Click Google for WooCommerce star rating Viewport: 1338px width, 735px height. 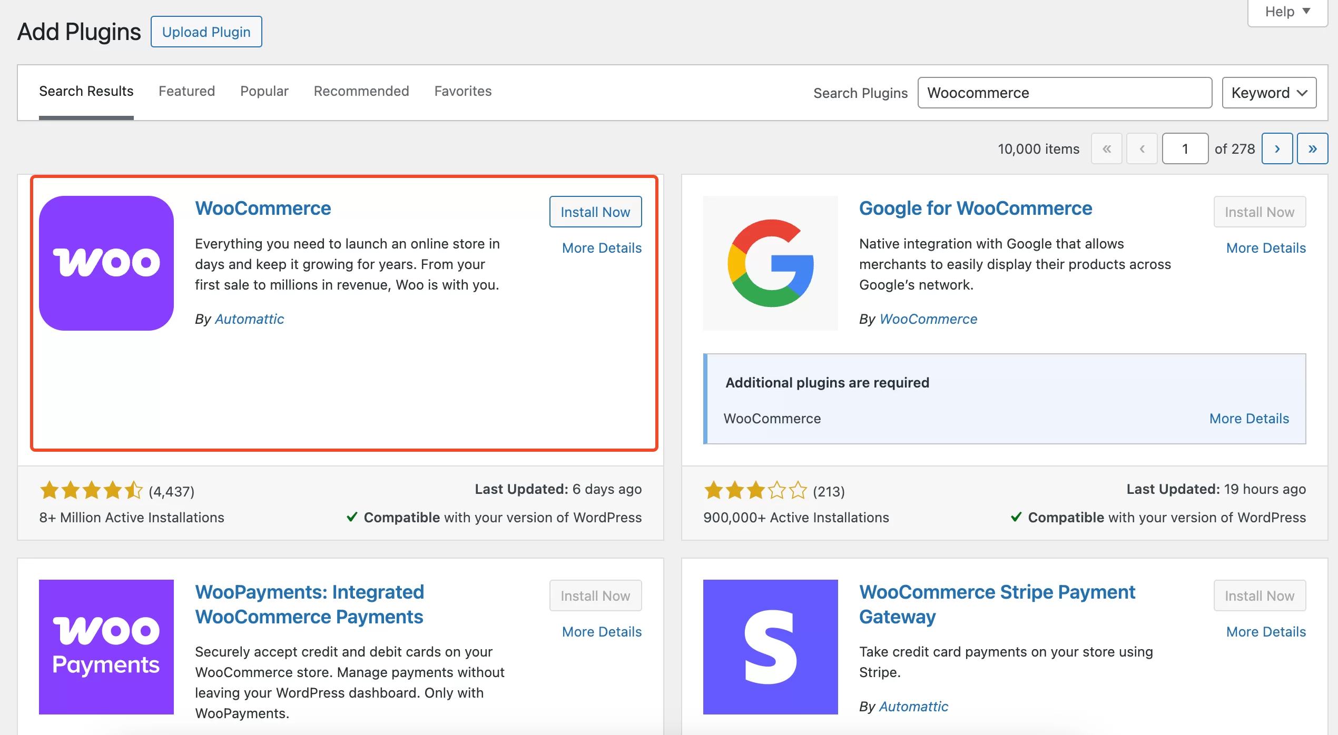[755, 490]
